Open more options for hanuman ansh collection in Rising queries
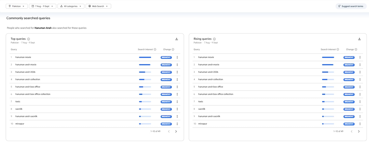Screen dimensions: 369x147 point(360,79)
